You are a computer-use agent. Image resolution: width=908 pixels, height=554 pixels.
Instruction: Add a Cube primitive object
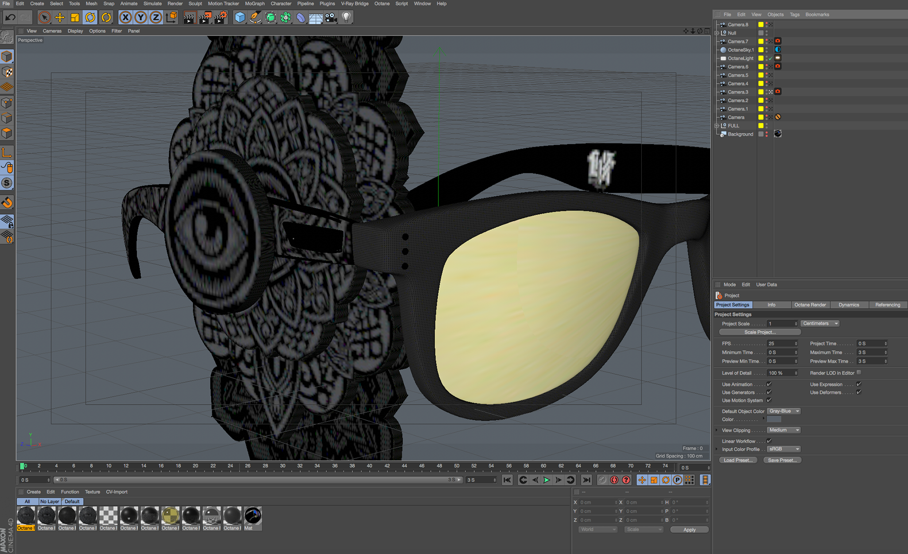[240, 17]
